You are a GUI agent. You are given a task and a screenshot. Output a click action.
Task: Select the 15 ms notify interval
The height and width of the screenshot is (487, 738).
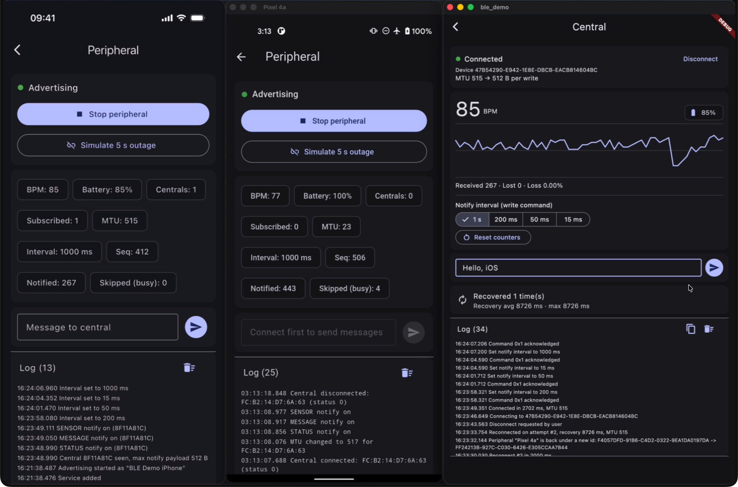point(573,220)
